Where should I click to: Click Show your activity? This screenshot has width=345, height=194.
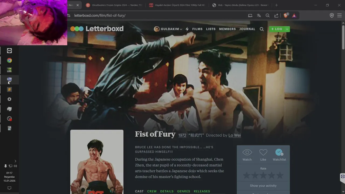[263, 186]
